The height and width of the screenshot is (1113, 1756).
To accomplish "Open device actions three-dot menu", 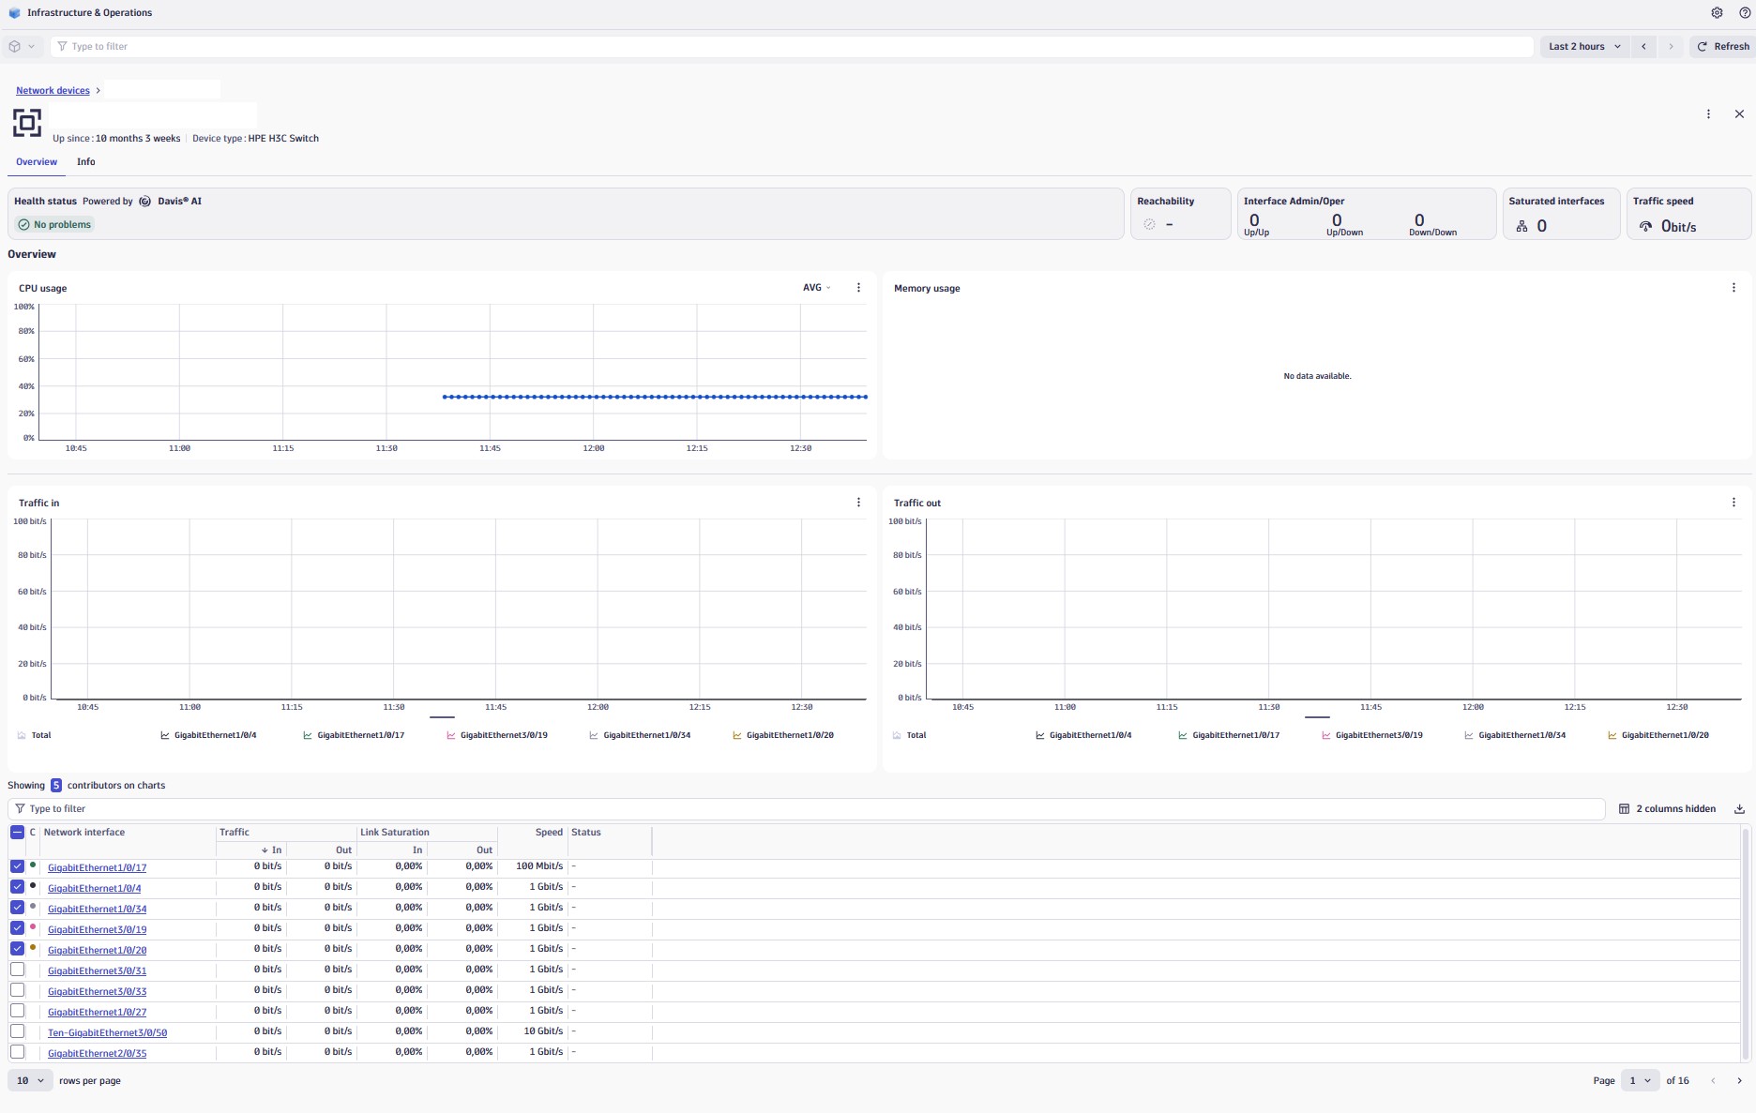I will pyautogui.click(x=1708, y=114).
